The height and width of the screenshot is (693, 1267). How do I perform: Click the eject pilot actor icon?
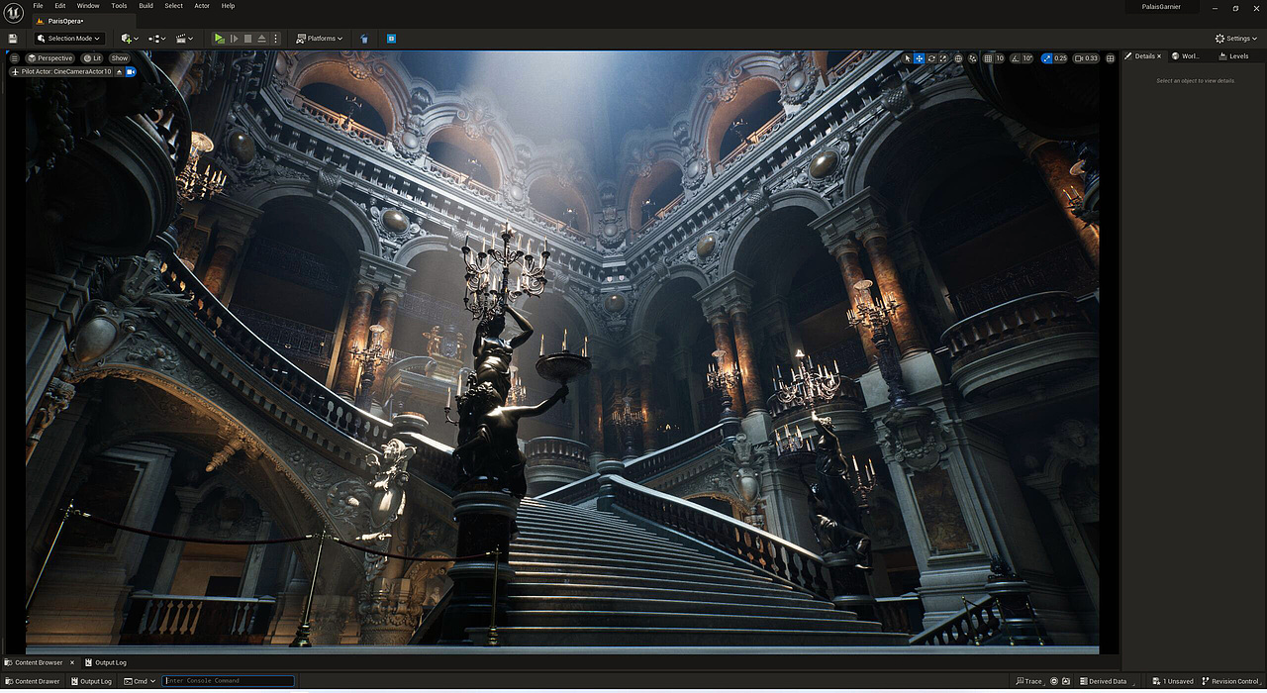pos(120,72)
